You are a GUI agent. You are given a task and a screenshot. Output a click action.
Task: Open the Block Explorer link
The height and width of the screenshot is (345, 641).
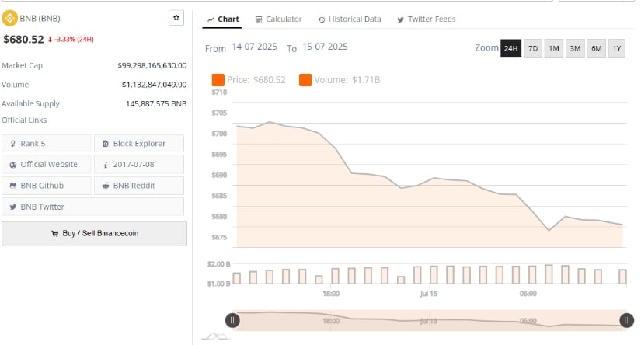(139, 144)
